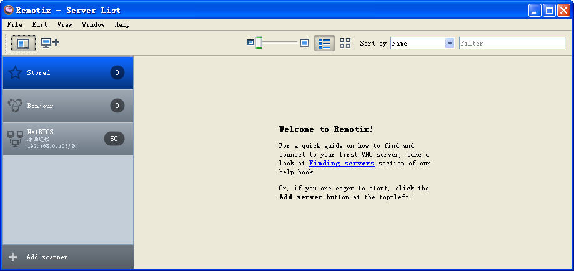Click the large thumbnail size icon
Viewport: 574px width, 271px height.
(305, 43)
